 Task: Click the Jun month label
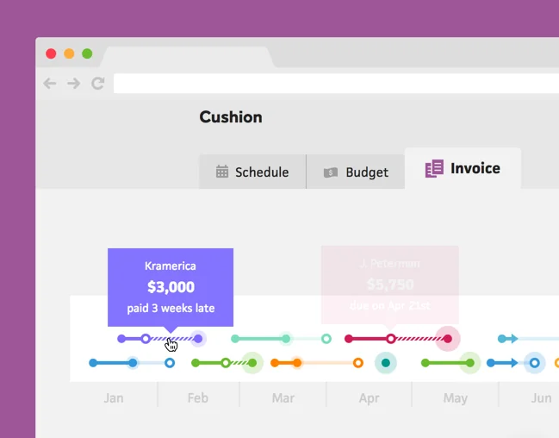tap(541, 398)
